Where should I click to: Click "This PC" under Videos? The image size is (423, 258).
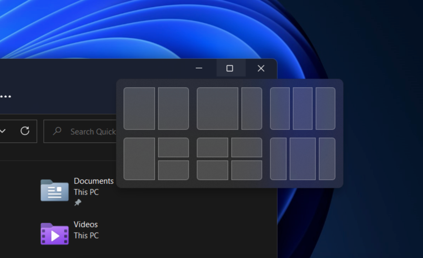pyautogui.click(x=86, y=235)
